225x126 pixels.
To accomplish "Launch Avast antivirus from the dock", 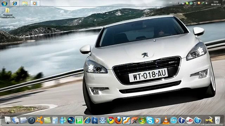I will [x=39, y=120].
